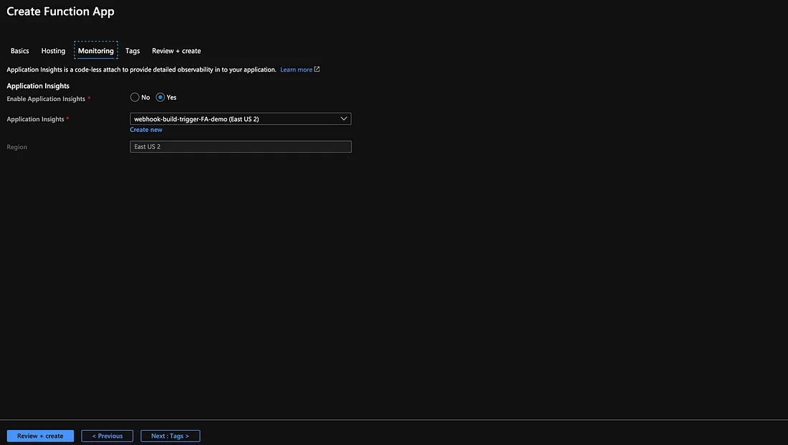Click the Enable Application Insights label
Viewport: 788px width, 445px height.
[46, 99]
